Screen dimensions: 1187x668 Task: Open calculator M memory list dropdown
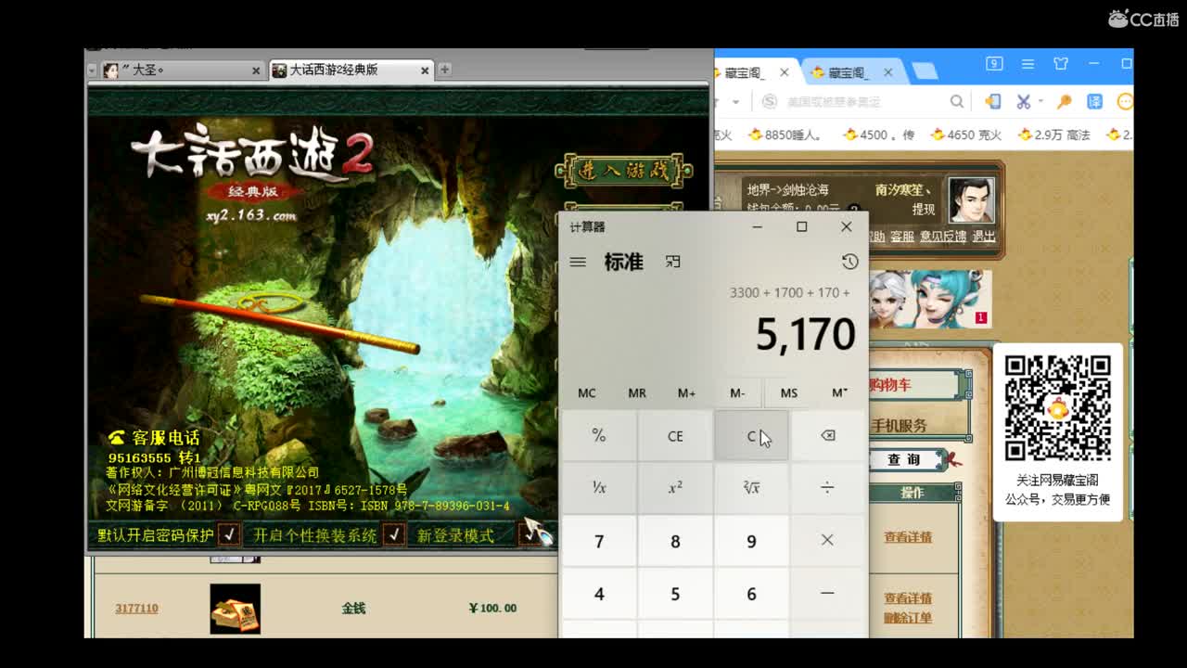click(839, 392)
